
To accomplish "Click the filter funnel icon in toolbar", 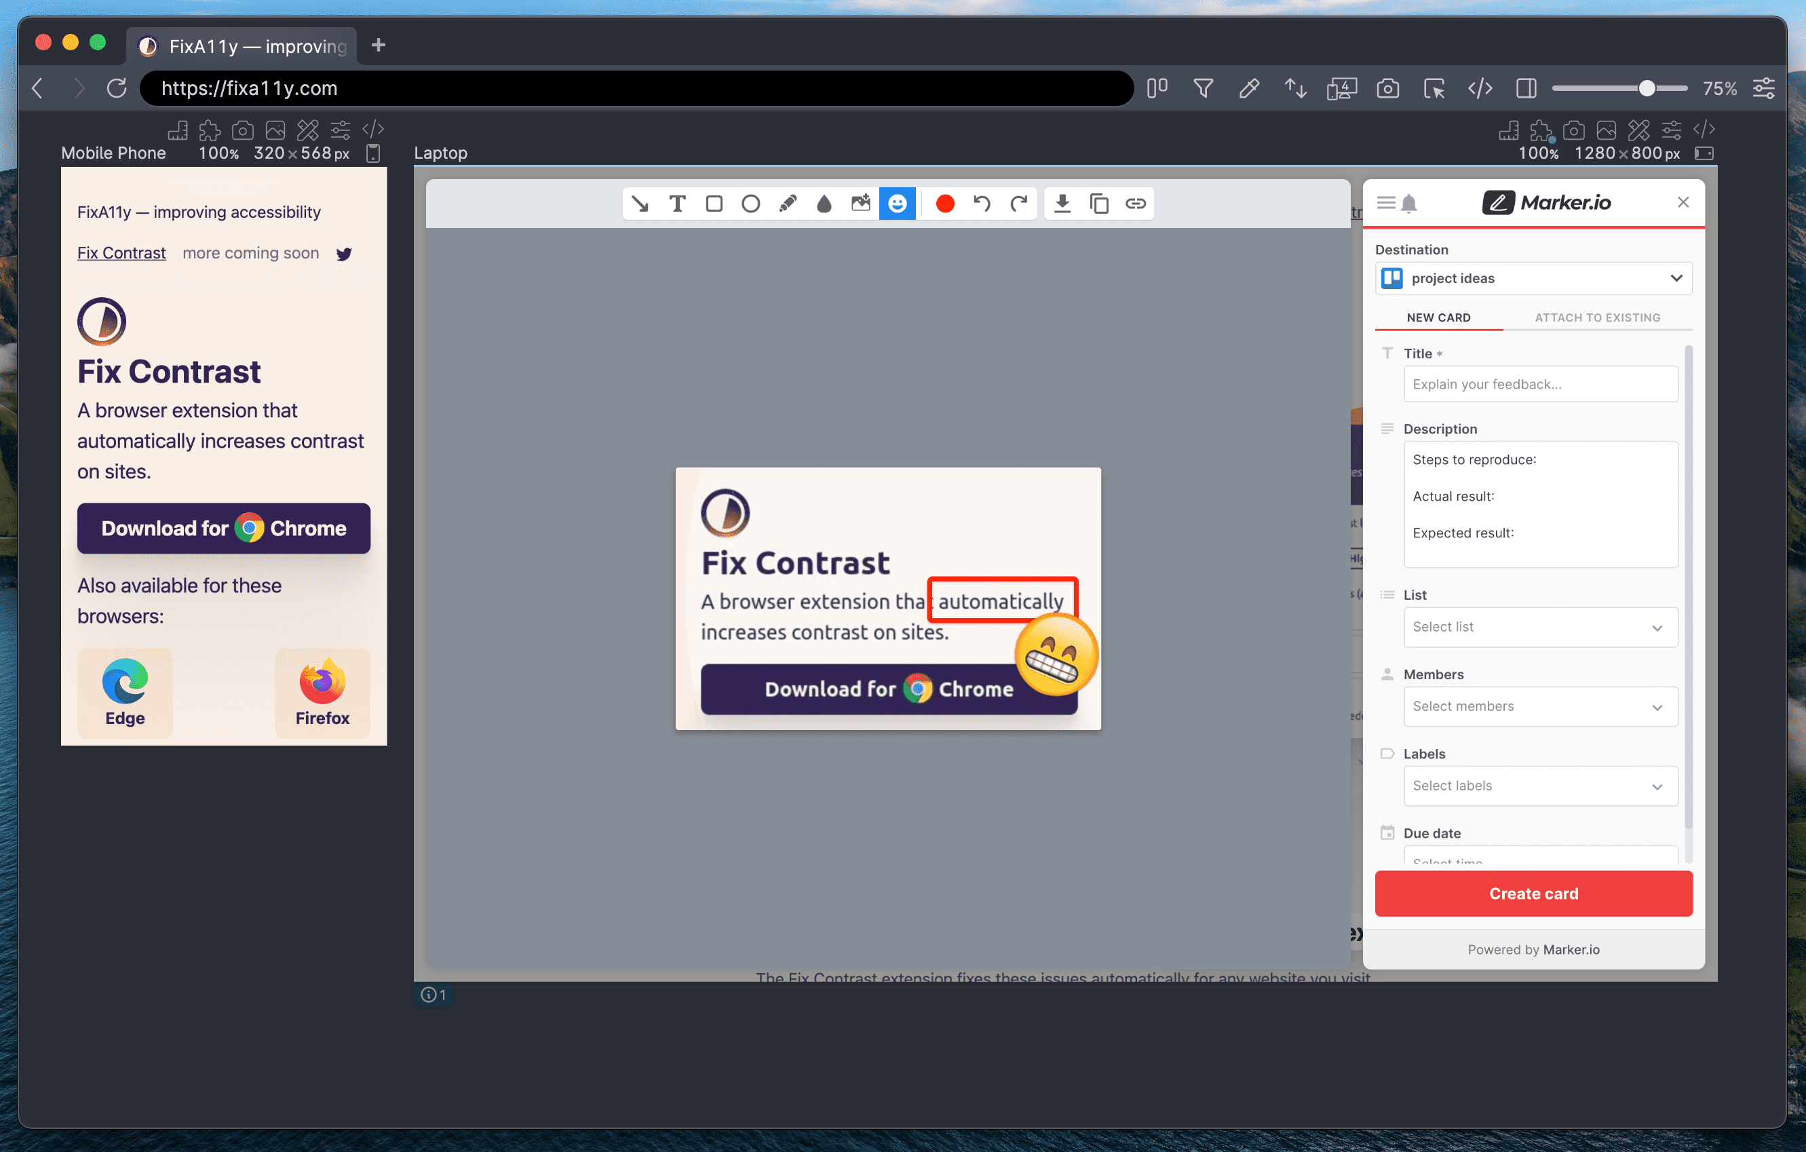I will (x=1203, y=88).
